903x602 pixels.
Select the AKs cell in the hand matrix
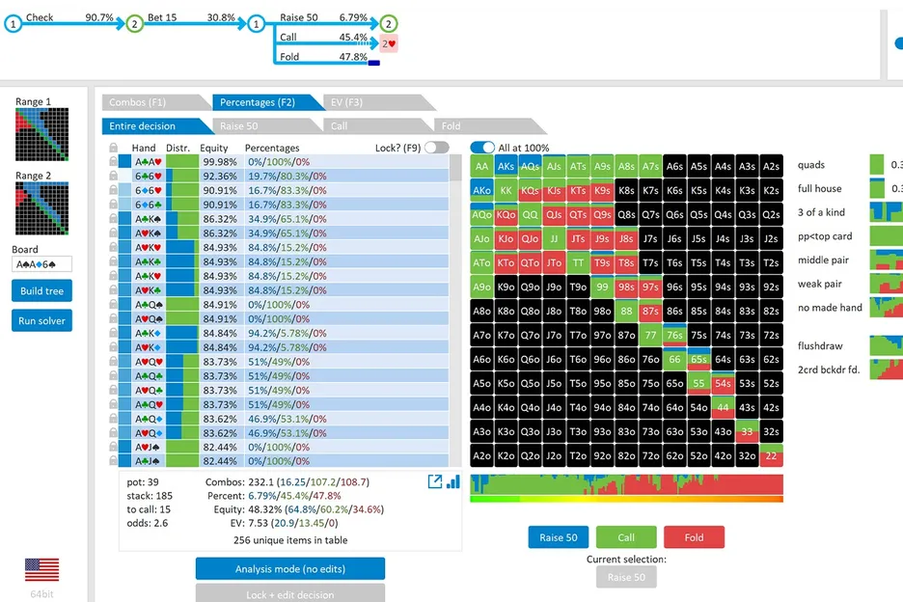(506, 166)
